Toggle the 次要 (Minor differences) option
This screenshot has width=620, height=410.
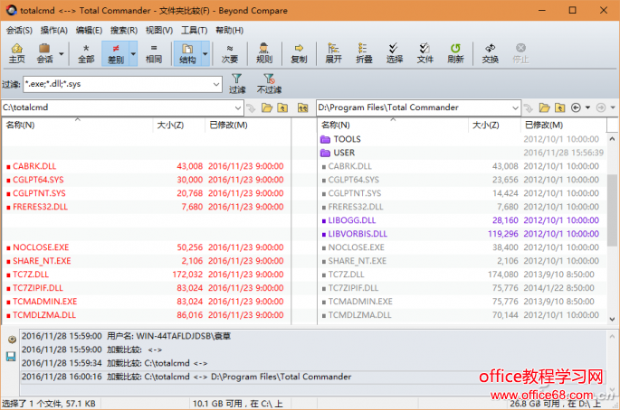[x=231, y=53]
